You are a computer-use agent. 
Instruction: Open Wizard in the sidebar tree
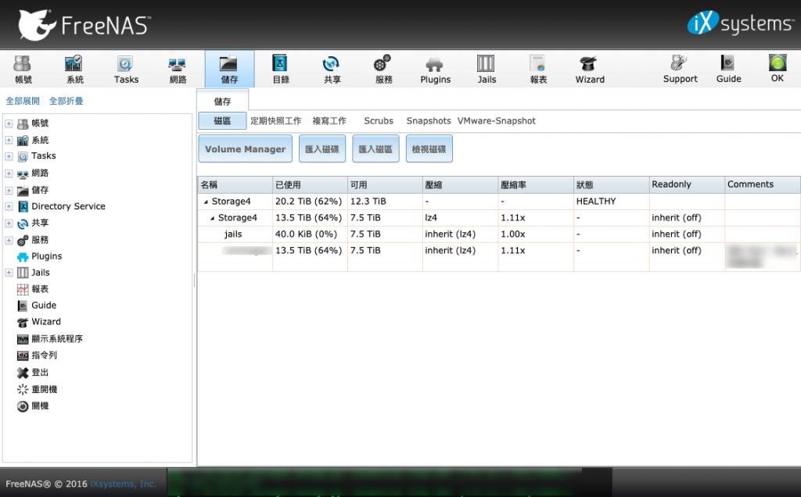point(39,322)
